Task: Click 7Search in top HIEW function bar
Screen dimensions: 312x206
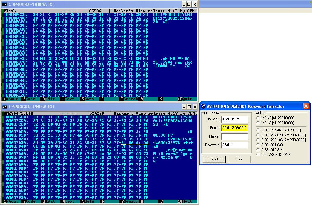Action: [129, 99]
